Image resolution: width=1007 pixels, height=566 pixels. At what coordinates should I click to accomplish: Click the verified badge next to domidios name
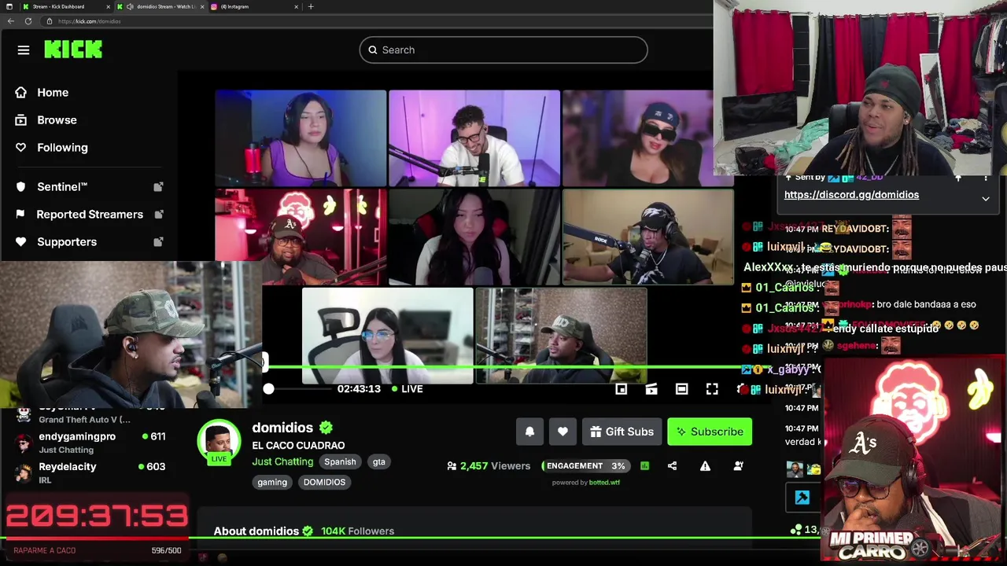[x=326, y=428]
